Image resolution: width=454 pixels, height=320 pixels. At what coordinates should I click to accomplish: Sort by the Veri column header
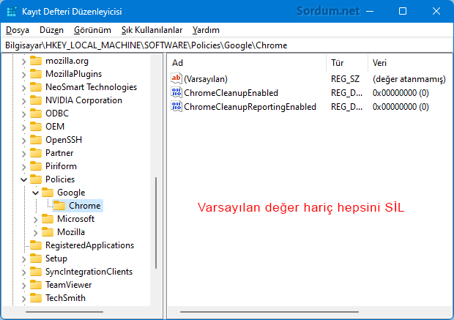coord(410,63)
